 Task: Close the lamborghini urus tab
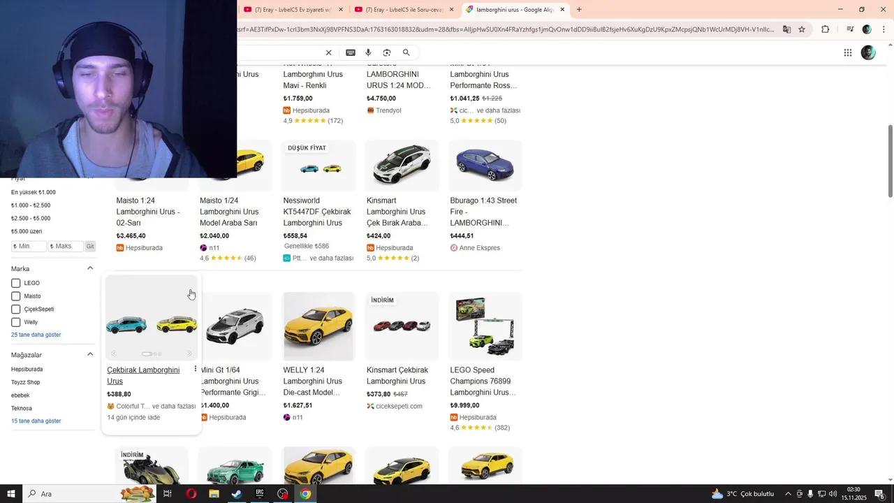point(562,10)
